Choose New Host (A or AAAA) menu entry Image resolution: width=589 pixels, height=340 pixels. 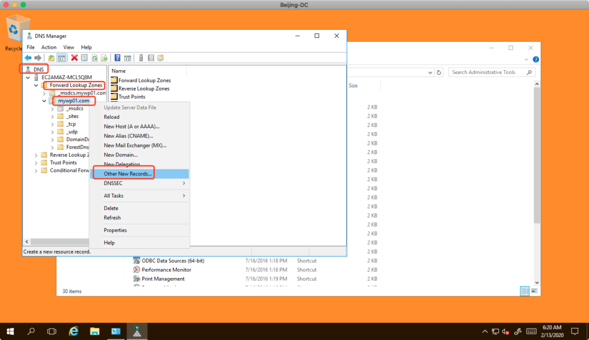131,126
